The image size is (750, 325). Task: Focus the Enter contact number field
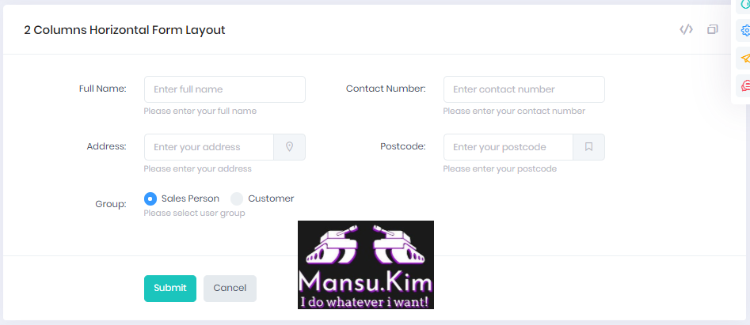pos(523,89)
